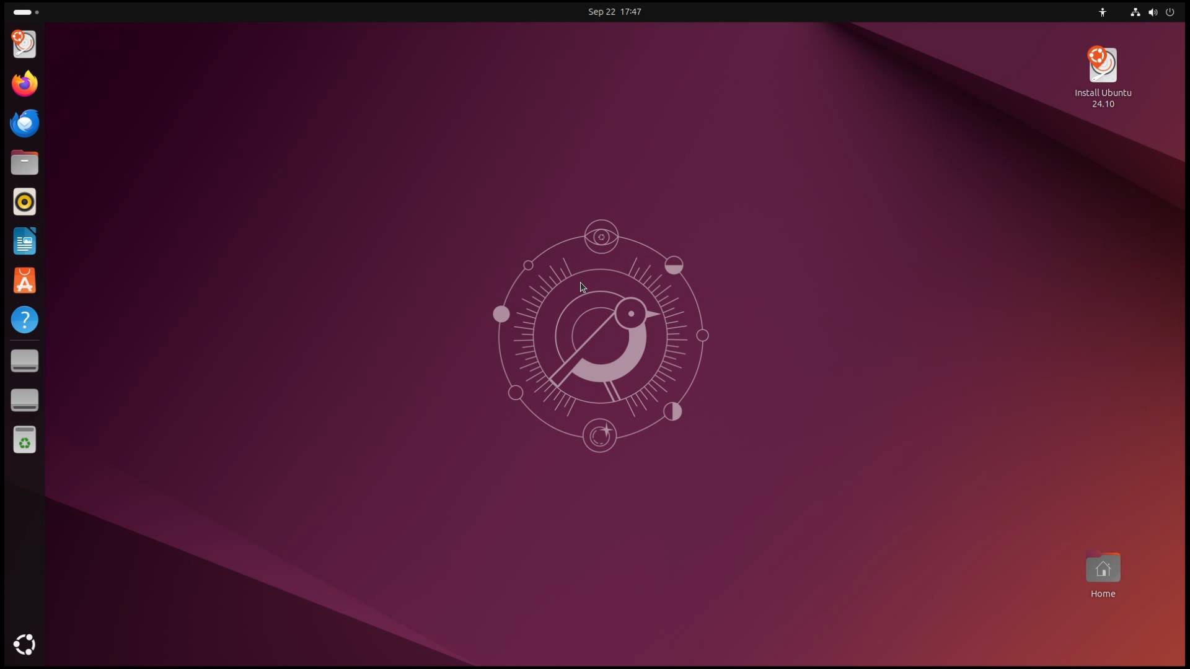Image resolution: width=1190 pixels, height=669 pixels.
Task: Open LibreOffice Writer from the dock
Action: pyautogui.click(x=25, y=242)
